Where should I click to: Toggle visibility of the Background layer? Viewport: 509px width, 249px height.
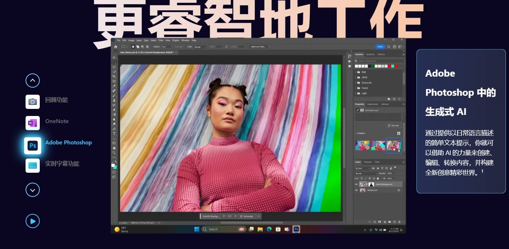pyautogui.click(x=356, y=190)
